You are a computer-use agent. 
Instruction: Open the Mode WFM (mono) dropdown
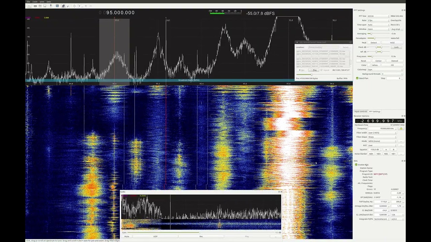click(x=382, y=141)
